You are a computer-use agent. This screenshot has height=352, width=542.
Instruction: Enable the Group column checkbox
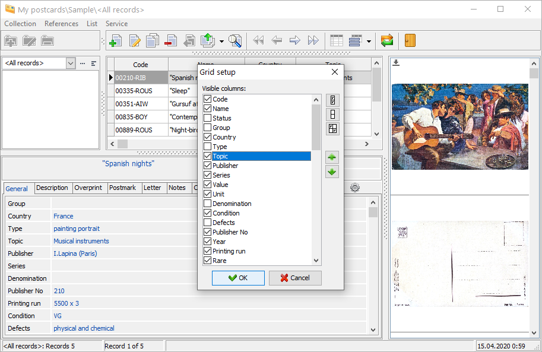[207, 128]
